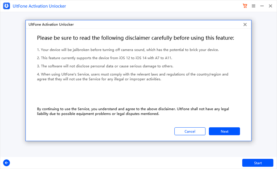Screen dimensions: 277x169
Task: Click Next to accept the disclaimer
Action: click(x=224, y=131)
